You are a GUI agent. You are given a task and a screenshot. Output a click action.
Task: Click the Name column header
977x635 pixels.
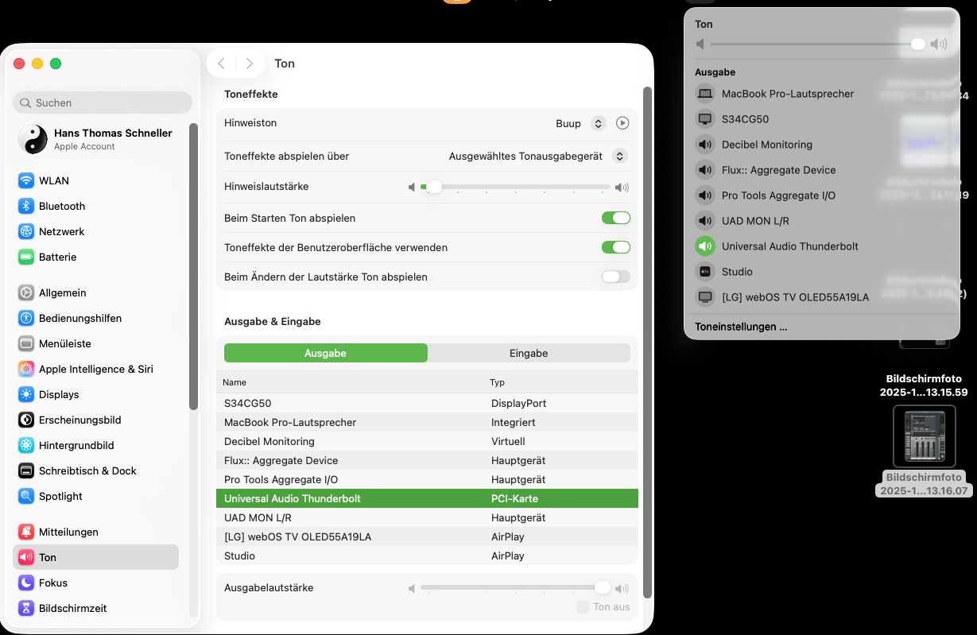click(235, 382)
